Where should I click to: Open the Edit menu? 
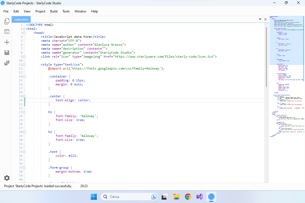point(16,11)
